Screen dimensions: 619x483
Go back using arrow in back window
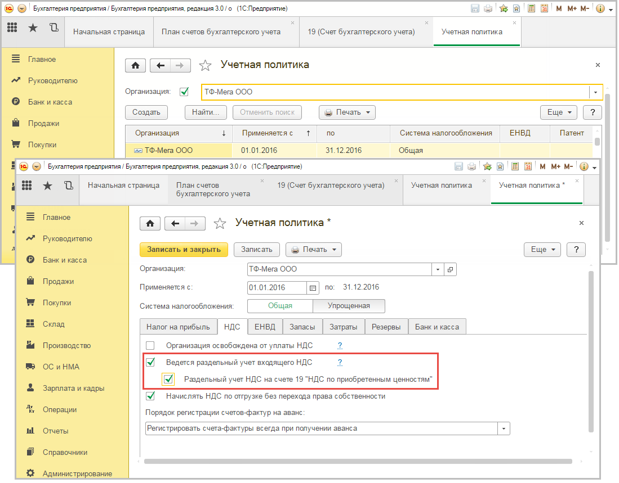click(x=161, y=65)
